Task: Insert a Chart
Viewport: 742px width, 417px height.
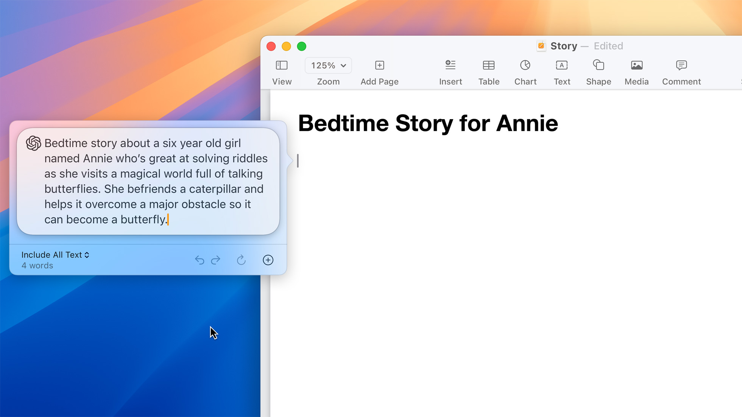Action: pyautogui.click(x=525, y=72)
